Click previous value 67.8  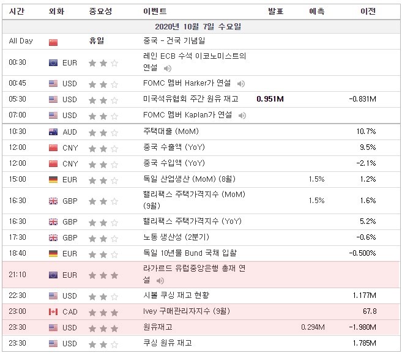point(370,311)
